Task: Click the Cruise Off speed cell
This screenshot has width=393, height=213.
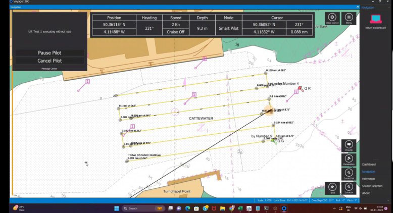Action: point(176,32)
